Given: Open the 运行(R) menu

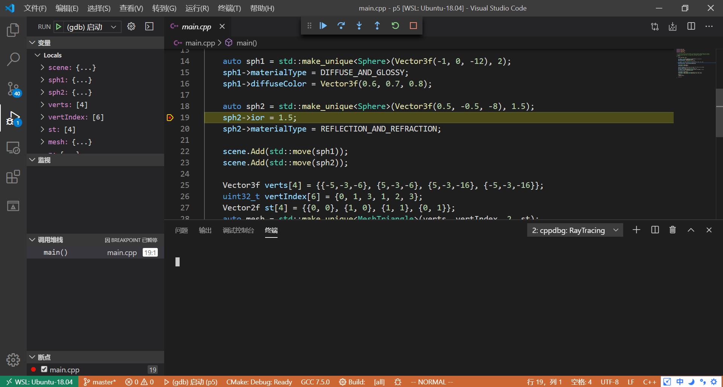Looking at the screenshot, I should tap(197, 8).
